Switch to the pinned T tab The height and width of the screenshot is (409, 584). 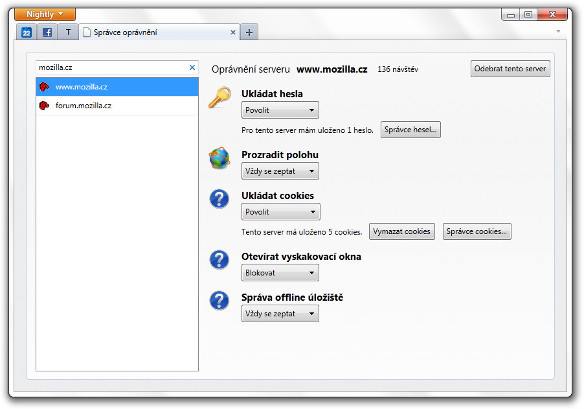(x=68, y=32)
